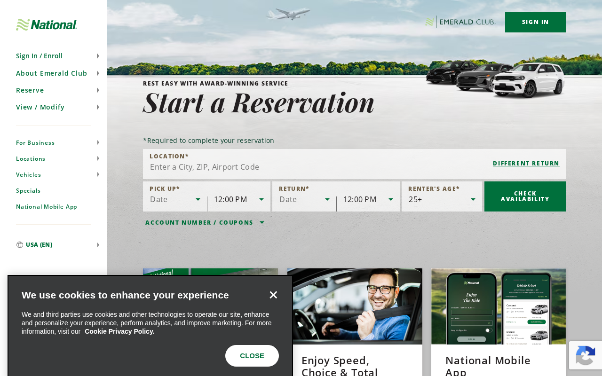
Task: Open Sign In / Enroll menu item
Action: pyautogui.click(x=40, y=56)
